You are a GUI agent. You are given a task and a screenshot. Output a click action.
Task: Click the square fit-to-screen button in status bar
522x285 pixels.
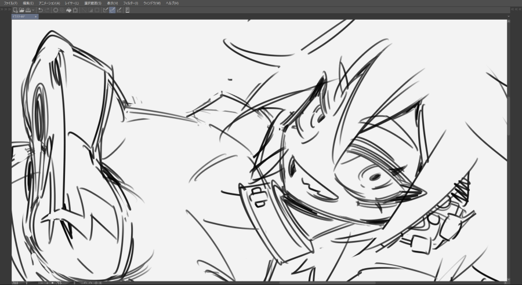(x=53, y=283)
